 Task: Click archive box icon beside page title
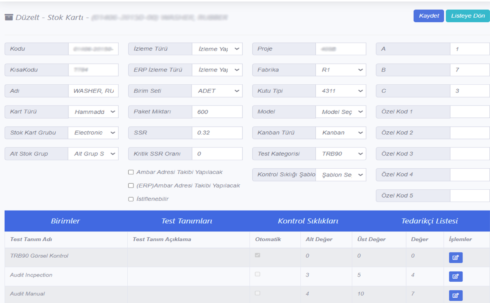click(x=9, y=17)
